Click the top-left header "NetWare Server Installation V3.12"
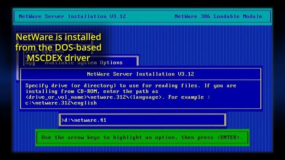Viewport: 285px width, 160px height. 72,16
